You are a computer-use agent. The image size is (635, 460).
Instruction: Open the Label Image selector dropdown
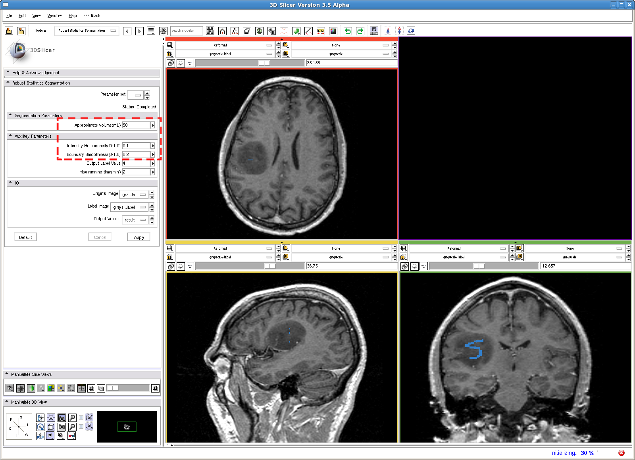129,207
